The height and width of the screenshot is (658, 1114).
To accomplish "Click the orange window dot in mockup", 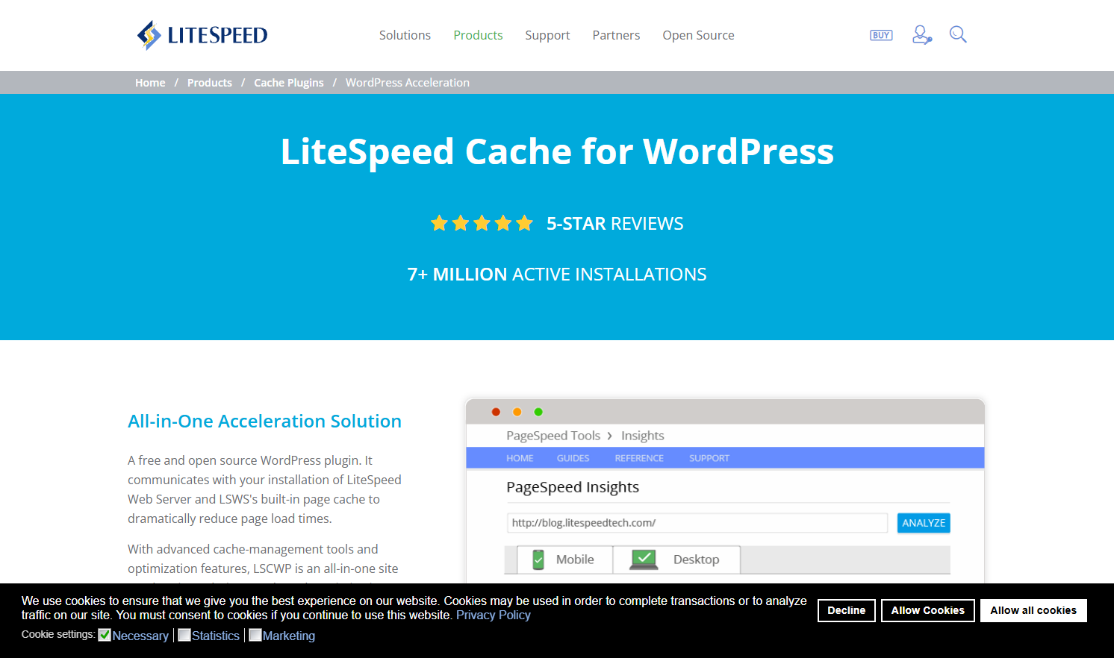I will [517, 412].
